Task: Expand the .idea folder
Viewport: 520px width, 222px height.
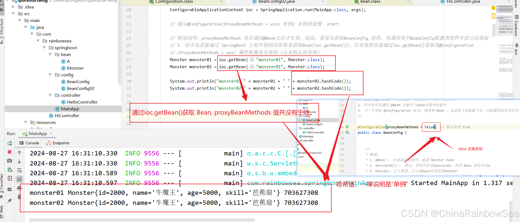Action: [x=13, y=7]
